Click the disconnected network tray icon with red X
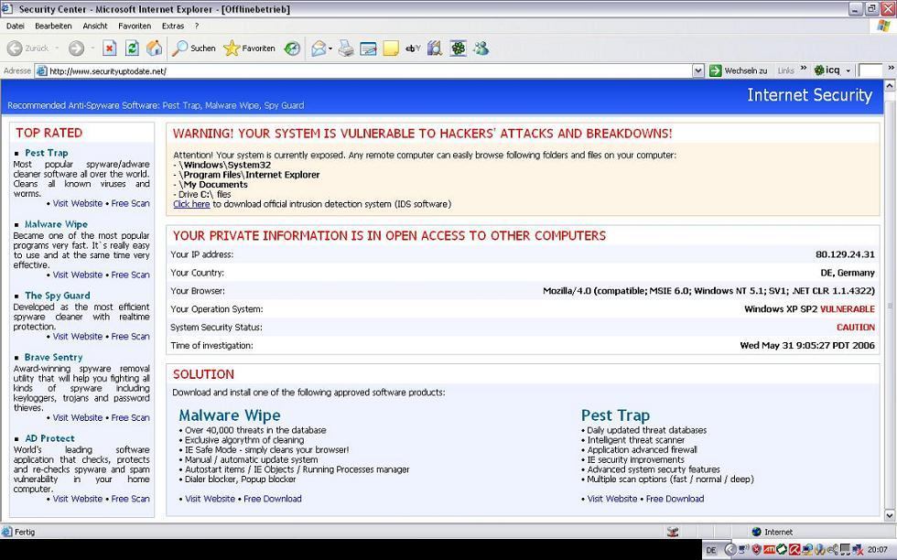 click(x=858, y=550)
